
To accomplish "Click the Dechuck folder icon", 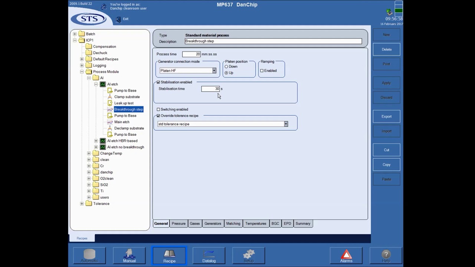I will point(89,53).
